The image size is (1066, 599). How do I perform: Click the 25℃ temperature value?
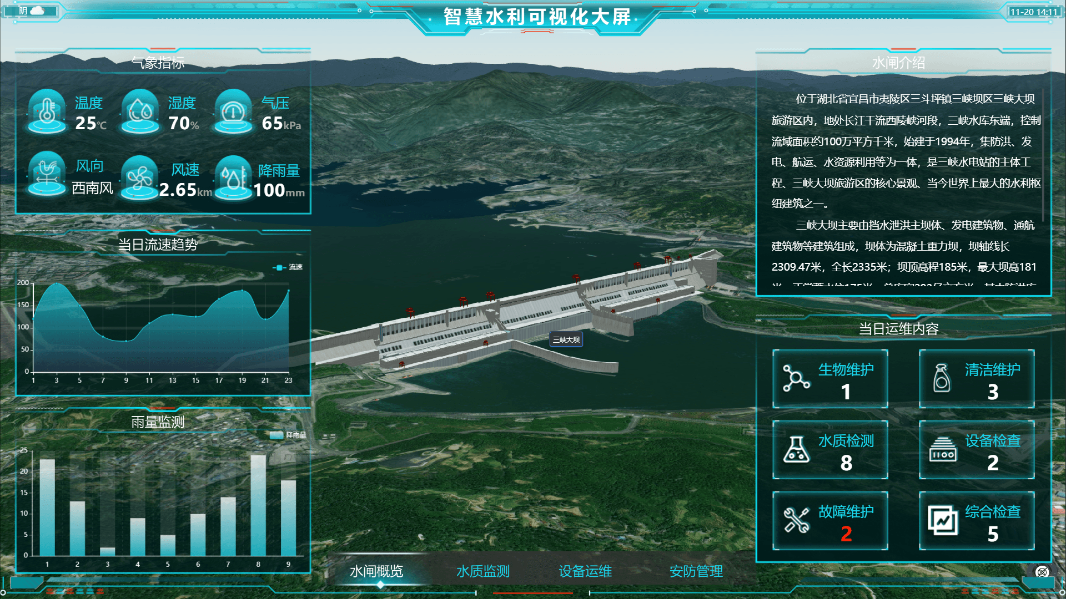(90, 123)
